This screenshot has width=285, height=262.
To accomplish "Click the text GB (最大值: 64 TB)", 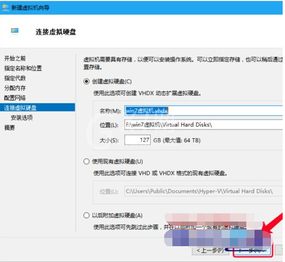I will (177, 140).
